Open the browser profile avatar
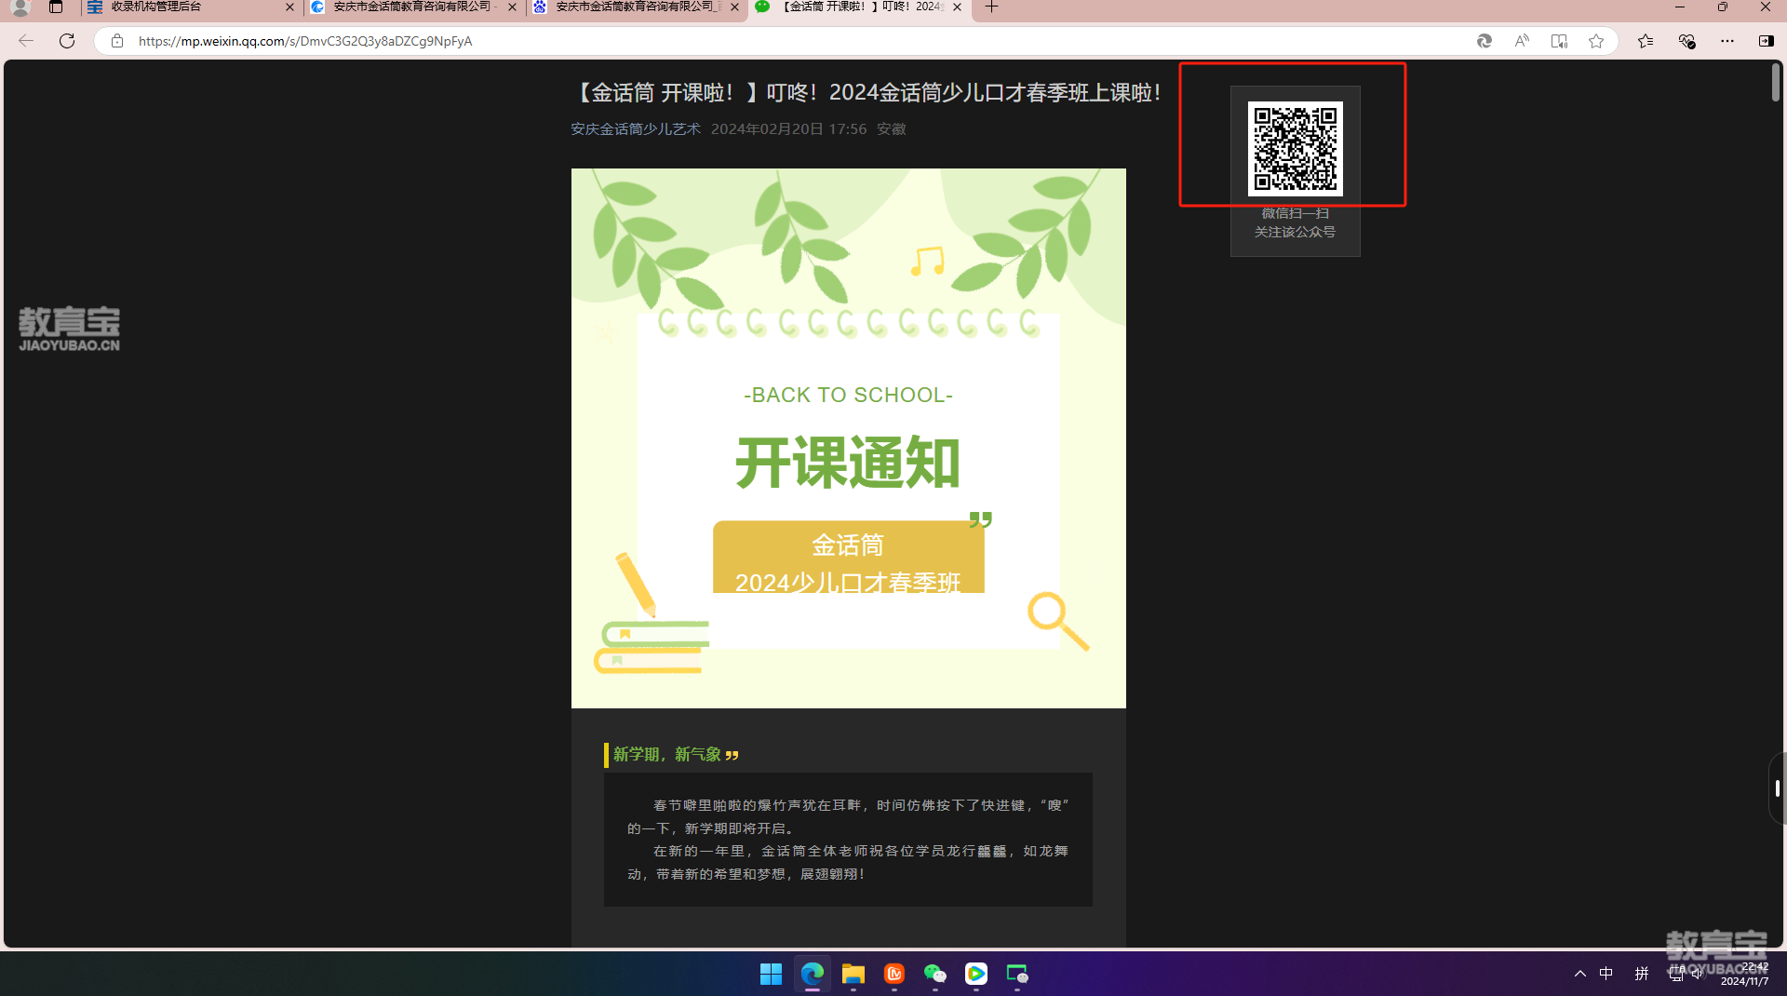The image size is (1787, 996). [20, 7]
